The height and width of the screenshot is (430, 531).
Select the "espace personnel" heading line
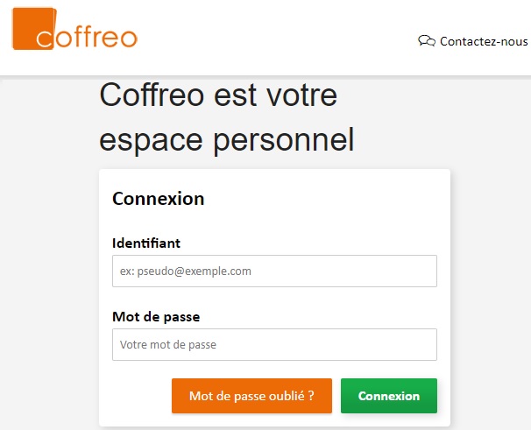tap(227, 140)
